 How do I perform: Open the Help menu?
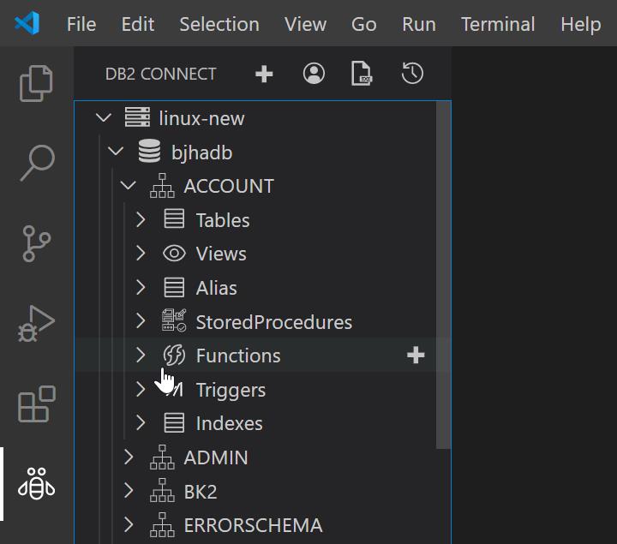click(581, 24)
